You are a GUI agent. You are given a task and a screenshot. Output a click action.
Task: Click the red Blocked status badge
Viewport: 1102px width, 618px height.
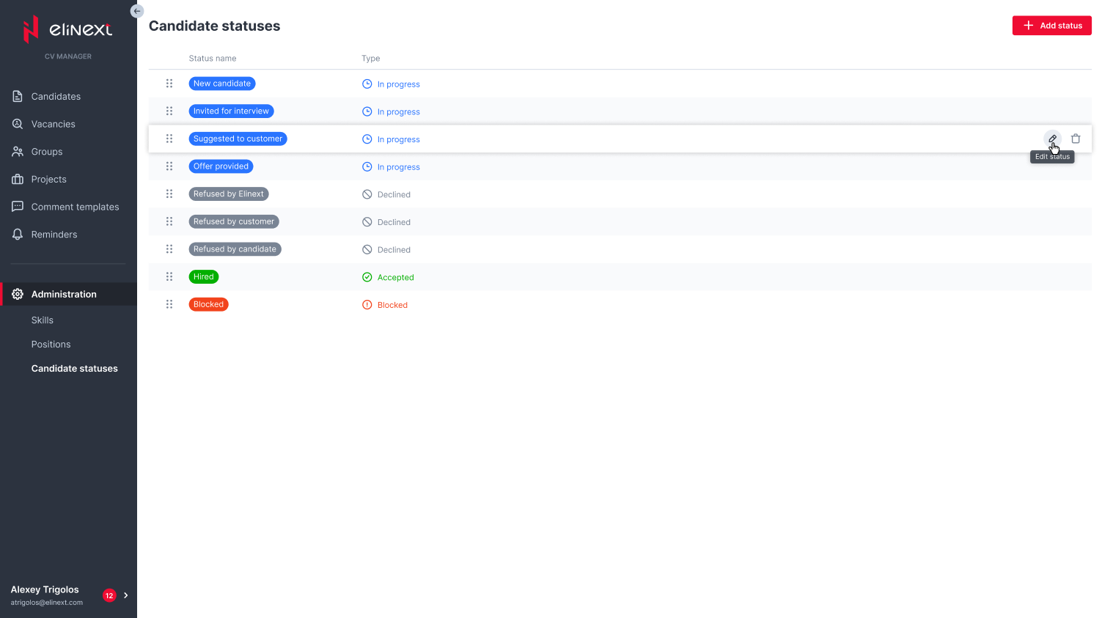coord(208,304)
